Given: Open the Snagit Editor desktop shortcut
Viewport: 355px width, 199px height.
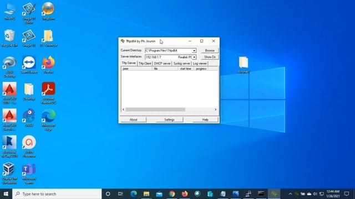Looking at the screenshot, I should [29, 13].
